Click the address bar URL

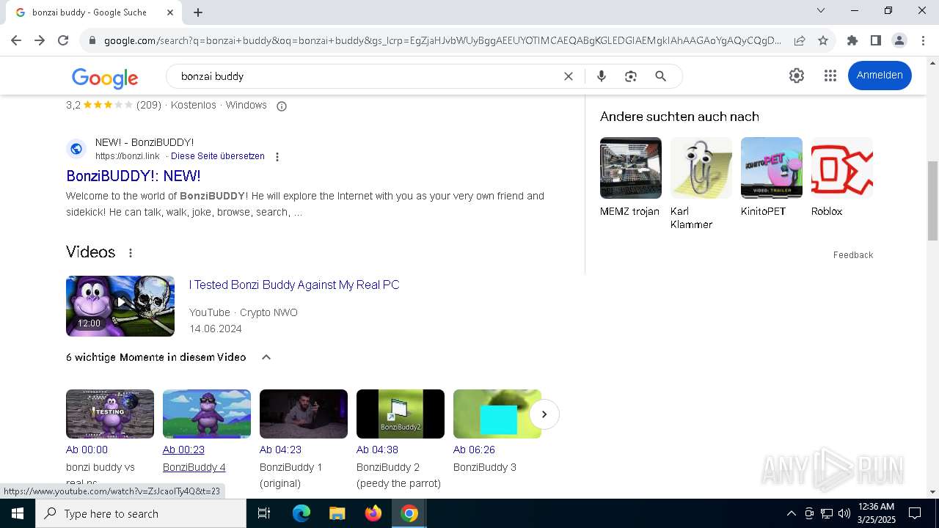point(442,40)
